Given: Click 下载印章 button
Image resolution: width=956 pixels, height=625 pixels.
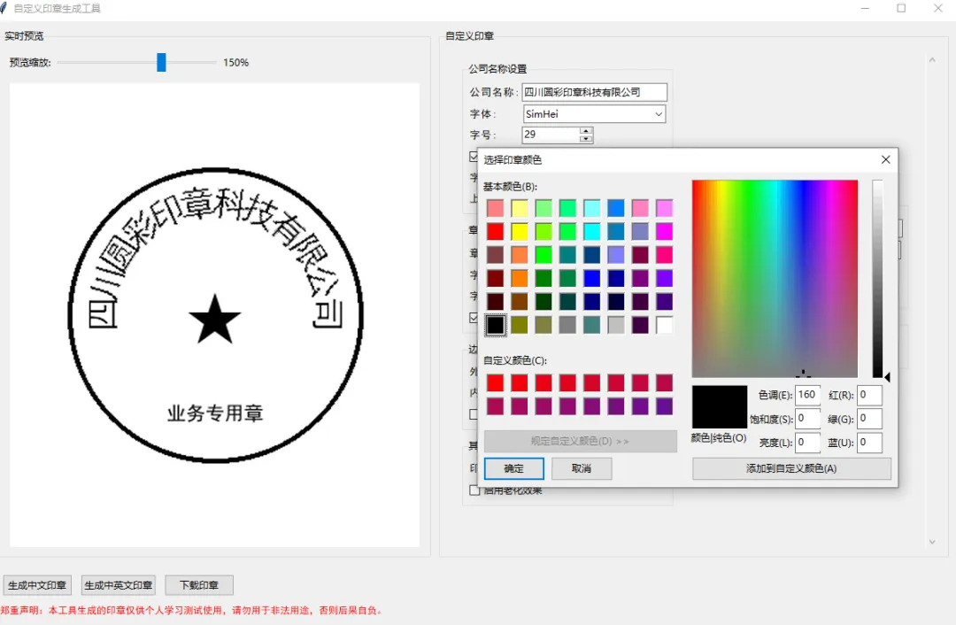Looking at the screenshot, I should click(x=199, y=585).
